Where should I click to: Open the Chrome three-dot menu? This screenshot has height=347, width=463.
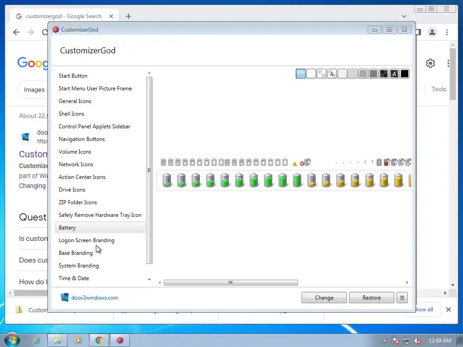pos(447,32)
